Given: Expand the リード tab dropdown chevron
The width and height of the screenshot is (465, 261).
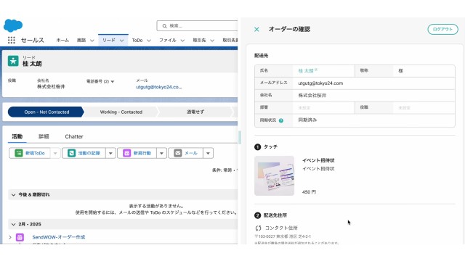Looking at the screenshot, I should click(x=121, y=41).
